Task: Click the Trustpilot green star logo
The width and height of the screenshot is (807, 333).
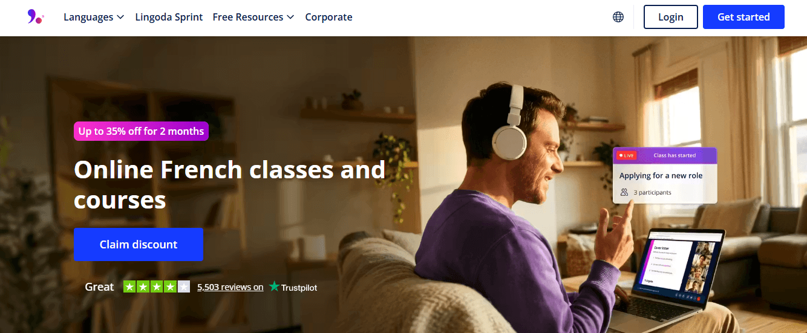Action: [275, 287]
